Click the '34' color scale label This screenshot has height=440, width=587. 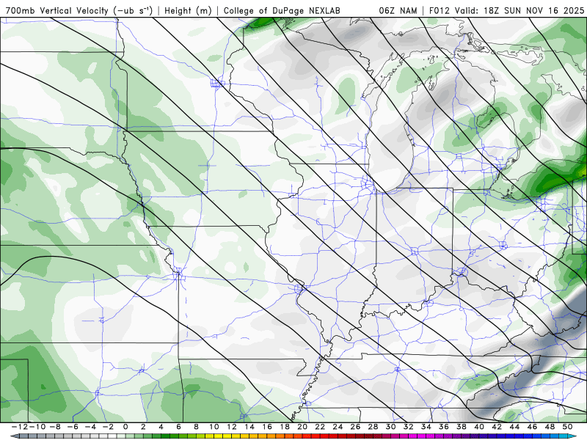(x=426, y=427)
